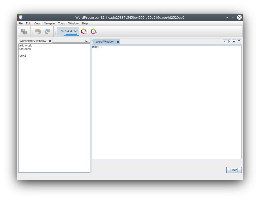Open the File menu
The width and height of the screenshot is (260, 200).
[x=21, y=23]
